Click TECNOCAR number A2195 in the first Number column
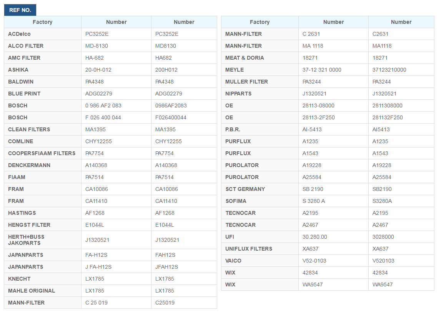 point(310,213)
